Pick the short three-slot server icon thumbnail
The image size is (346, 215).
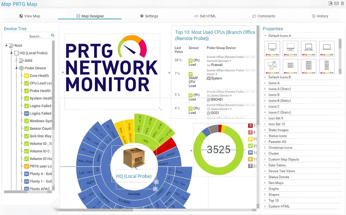pos(290,66)
